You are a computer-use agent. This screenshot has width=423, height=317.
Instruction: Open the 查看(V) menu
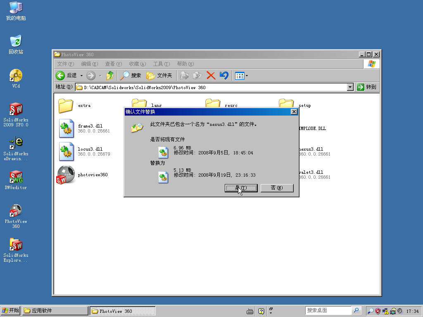coord(113,64)
